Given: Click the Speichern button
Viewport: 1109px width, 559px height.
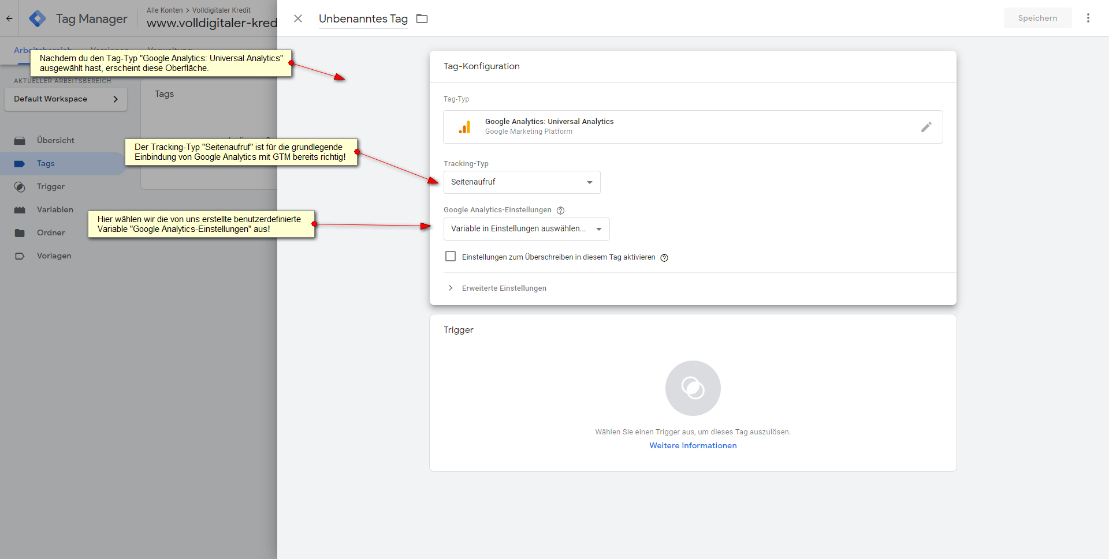Looking at the screenshot, I should click(x=1037, y=18).
